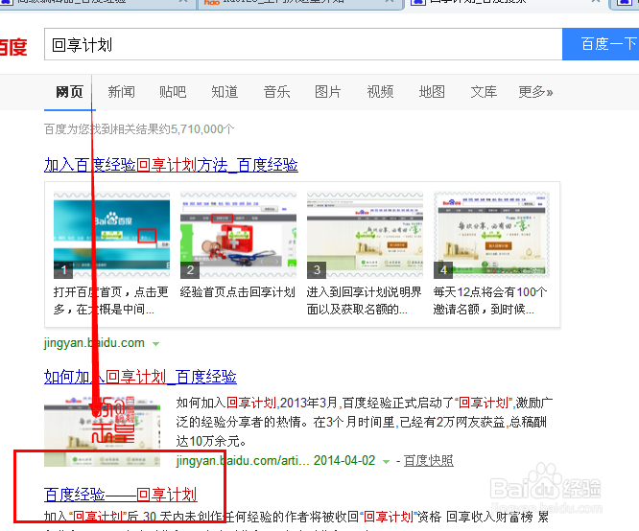Expand dropdown arrow after 2014-04-02
639x531 pixels.
(x=386, y=462)
